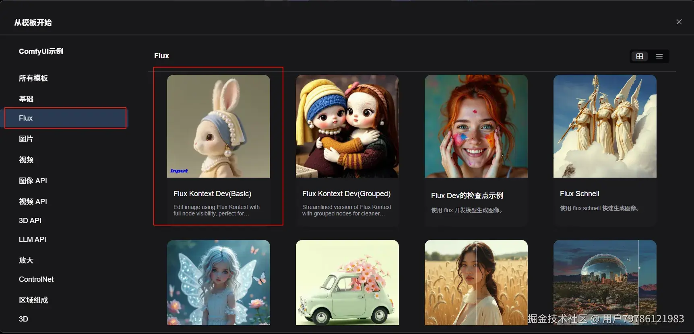The width and height of the screenshot is (694, 334).
Task: Switch to grid view layout
Action: click(640, 56)
